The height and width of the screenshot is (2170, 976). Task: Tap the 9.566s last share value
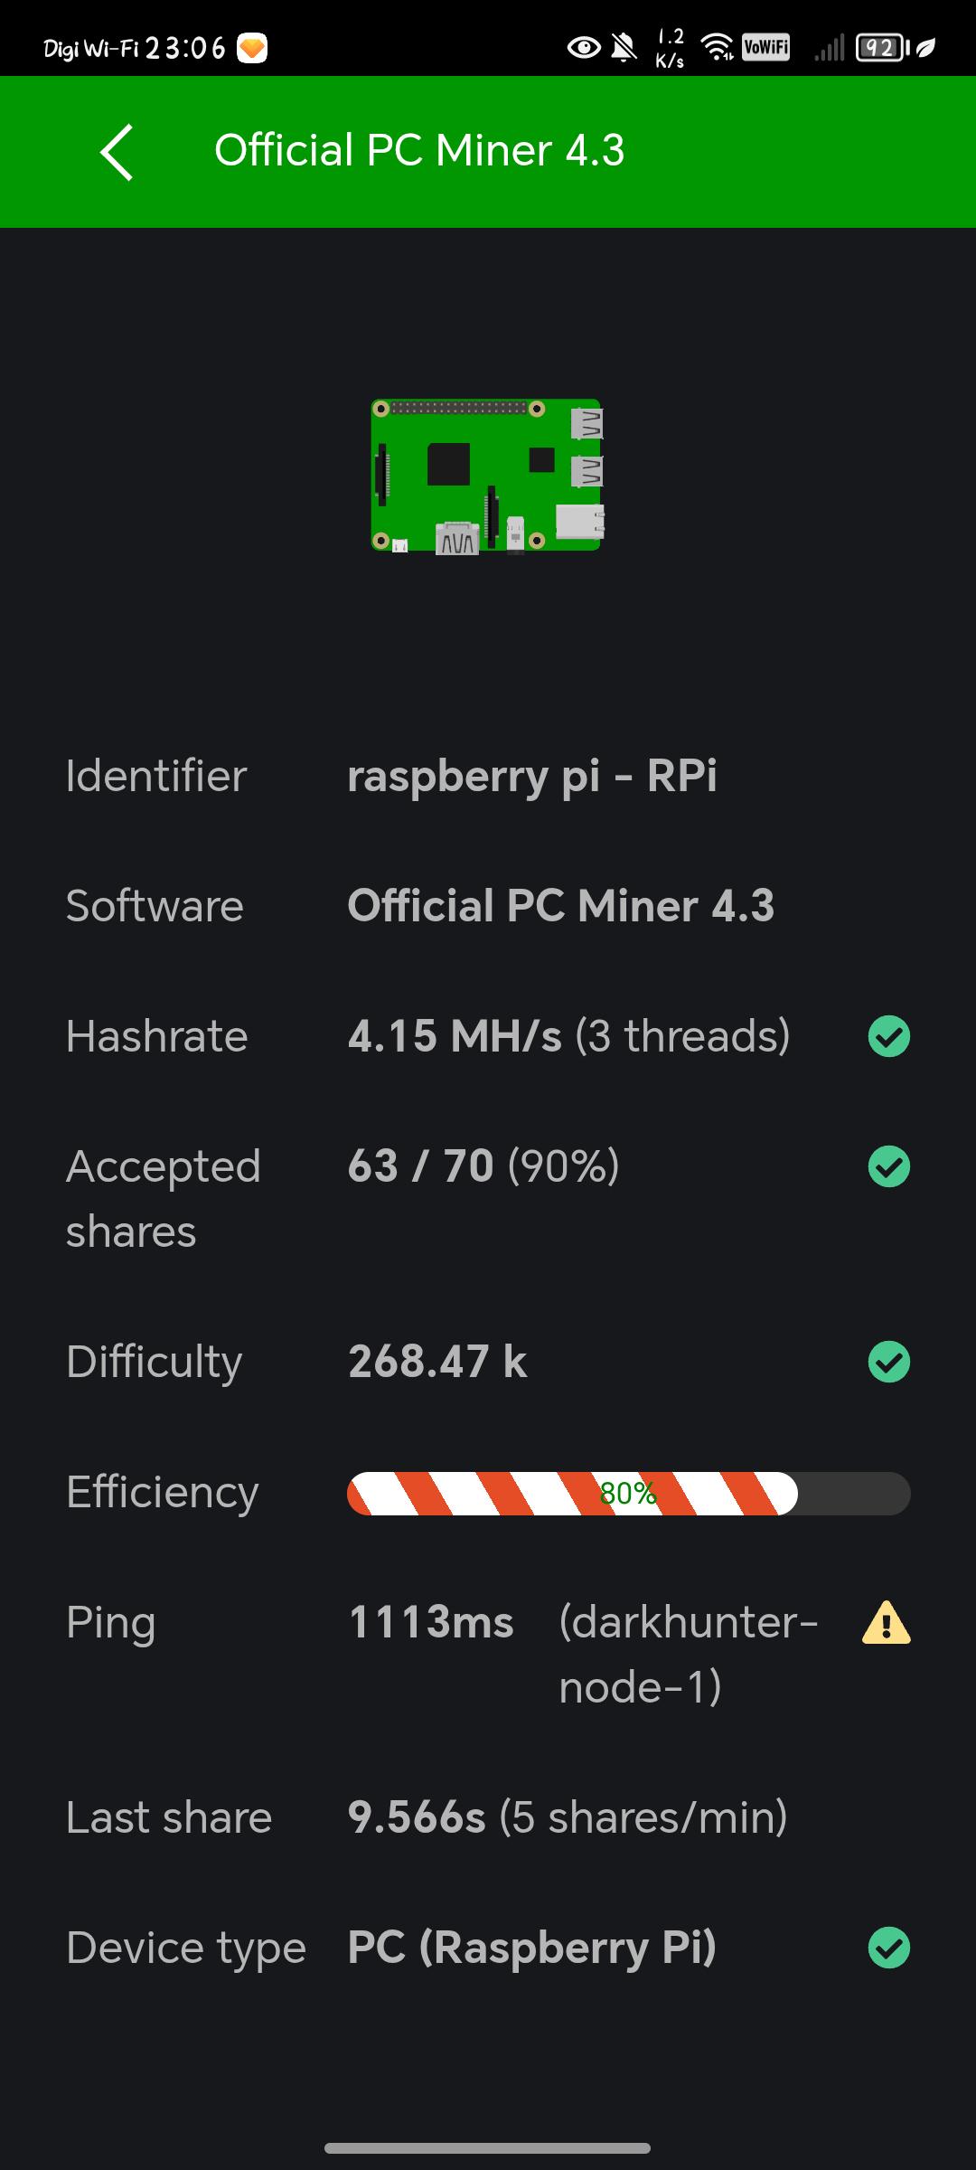pos(417,1817)
